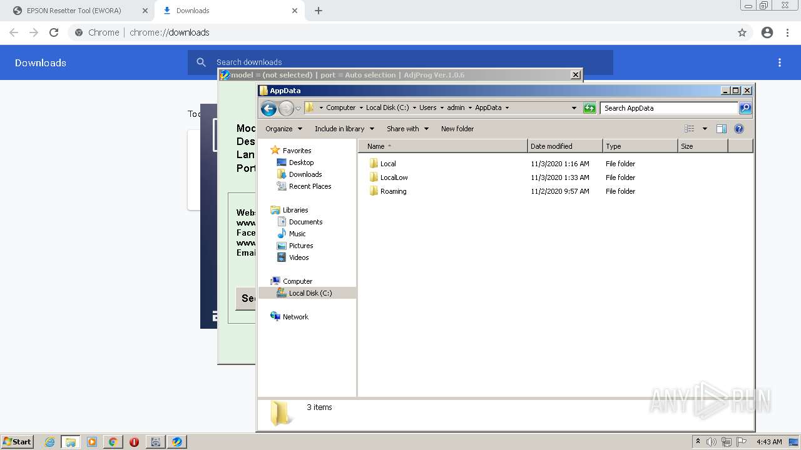
Task: Click the Explorer Back arrow button
Action: (268, 108)
